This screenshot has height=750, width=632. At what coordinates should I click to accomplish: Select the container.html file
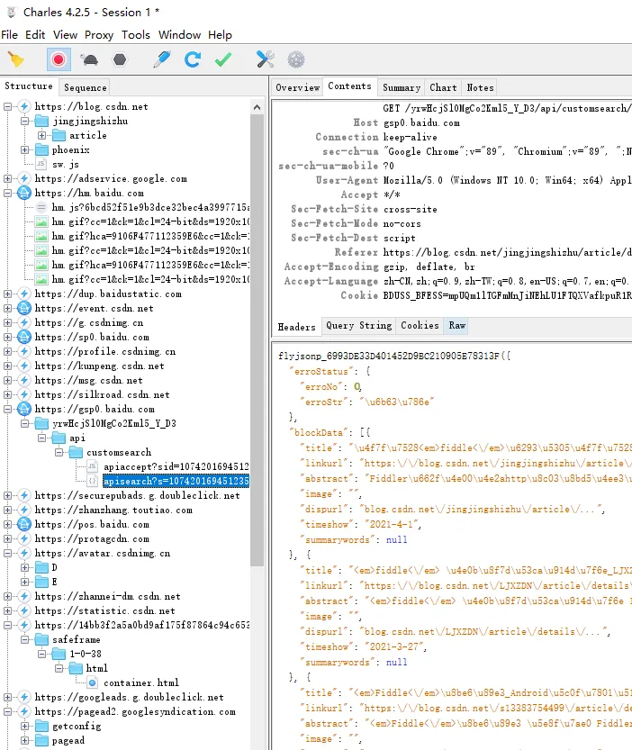[141, 682]
